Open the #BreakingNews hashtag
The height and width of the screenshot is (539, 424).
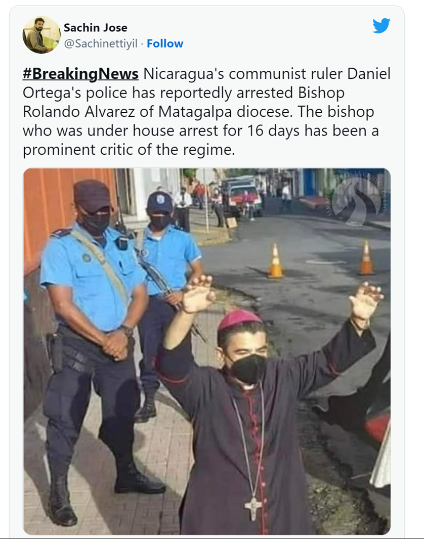(x=80, y=74)
